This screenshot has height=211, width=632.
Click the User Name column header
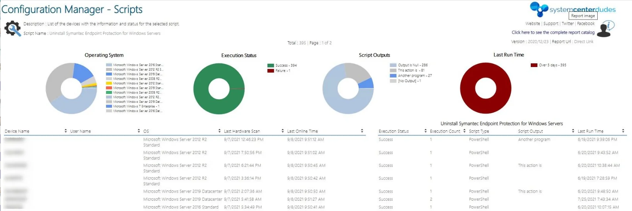click(81, 131)
